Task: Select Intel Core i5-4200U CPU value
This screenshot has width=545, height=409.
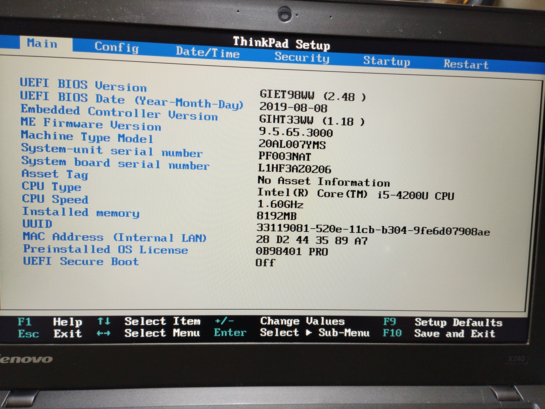Action: click(x=356, y=194)
